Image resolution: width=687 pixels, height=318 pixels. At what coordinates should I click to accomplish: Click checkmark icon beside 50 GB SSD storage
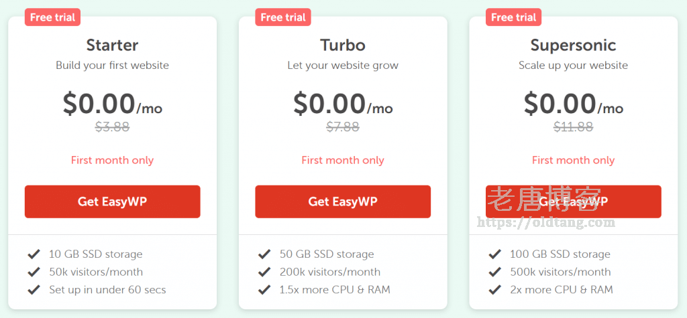click(264, 254)
